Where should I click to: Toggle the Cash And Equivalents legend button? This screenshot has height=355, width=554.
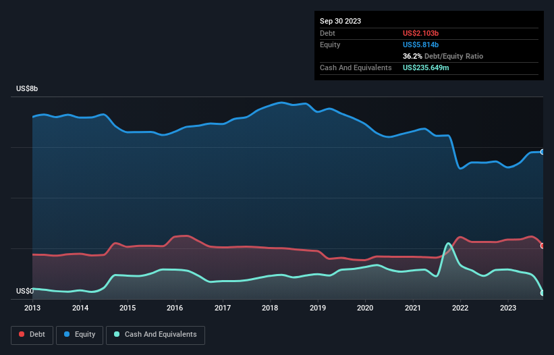155,335
